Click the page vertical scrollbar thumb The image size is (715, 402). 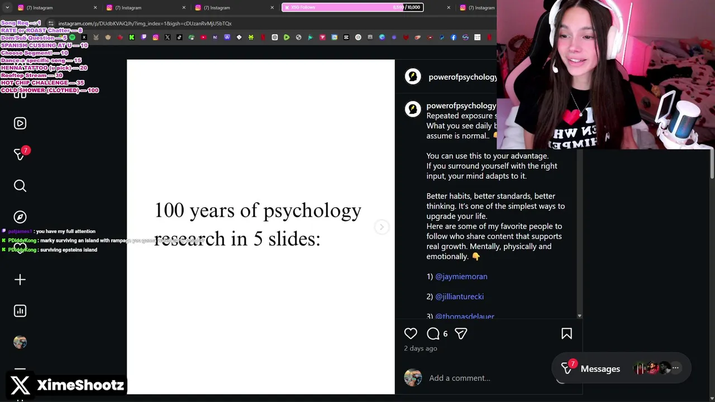point(712,165)
